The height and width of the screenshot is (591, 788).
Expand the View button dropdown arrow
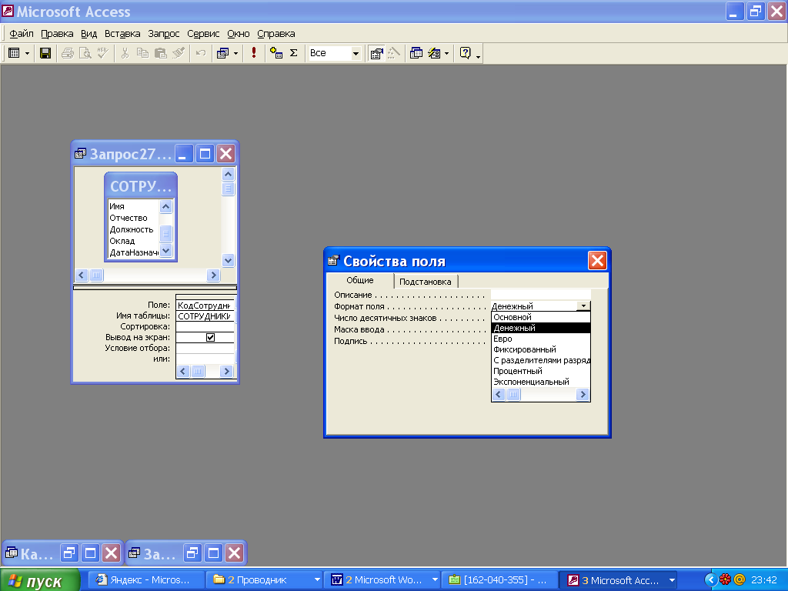[x=27, y=53]
